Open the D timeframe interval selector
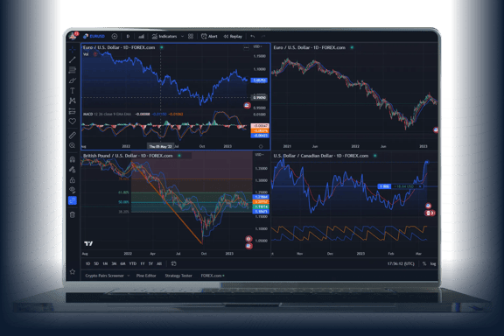The image size is (504, 336). pyautogui.click(x=128, y=37)
